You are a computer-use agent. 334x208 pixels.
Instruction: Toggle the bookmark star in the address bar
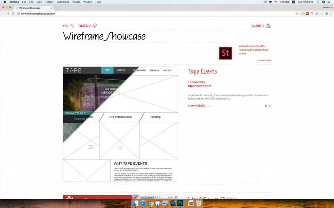296,14
